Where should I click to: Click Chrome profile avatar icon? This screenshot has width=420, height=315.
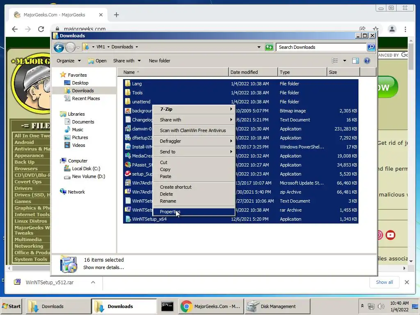pos(392,29)
